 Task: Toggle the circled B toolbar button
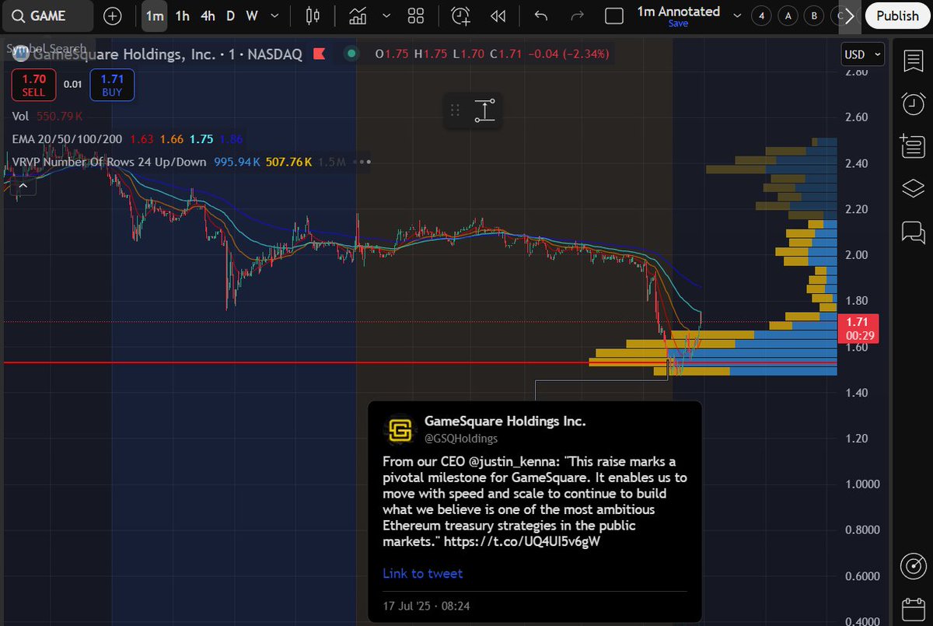[x=814, y=16]
